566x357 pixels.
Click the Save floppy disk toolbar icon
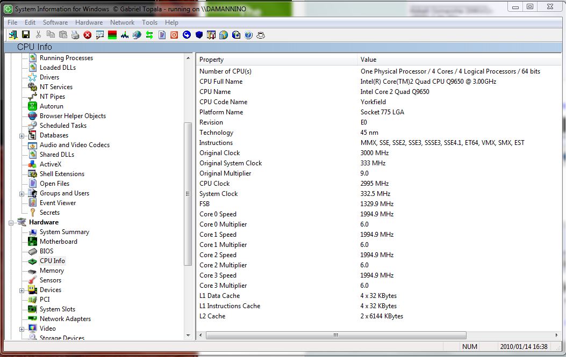[26, 35]
